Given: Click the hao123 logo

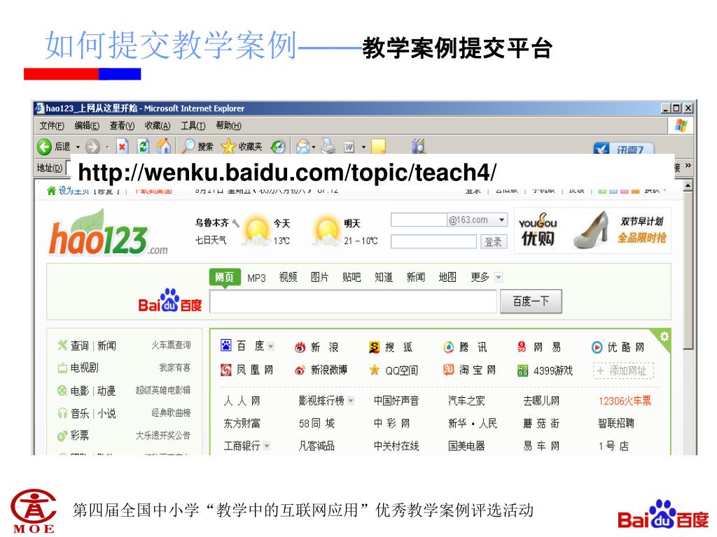Looking at the screenshot, I should (x=109, y=233).
